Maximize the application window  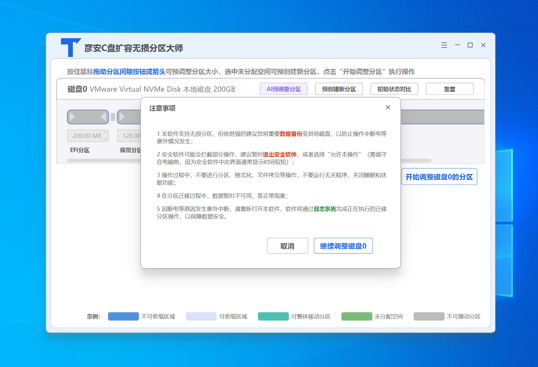pyautogui.click(x=470, y=45)
